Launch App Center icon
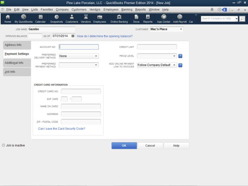The image size is (248, 186). tap(163, 19)
